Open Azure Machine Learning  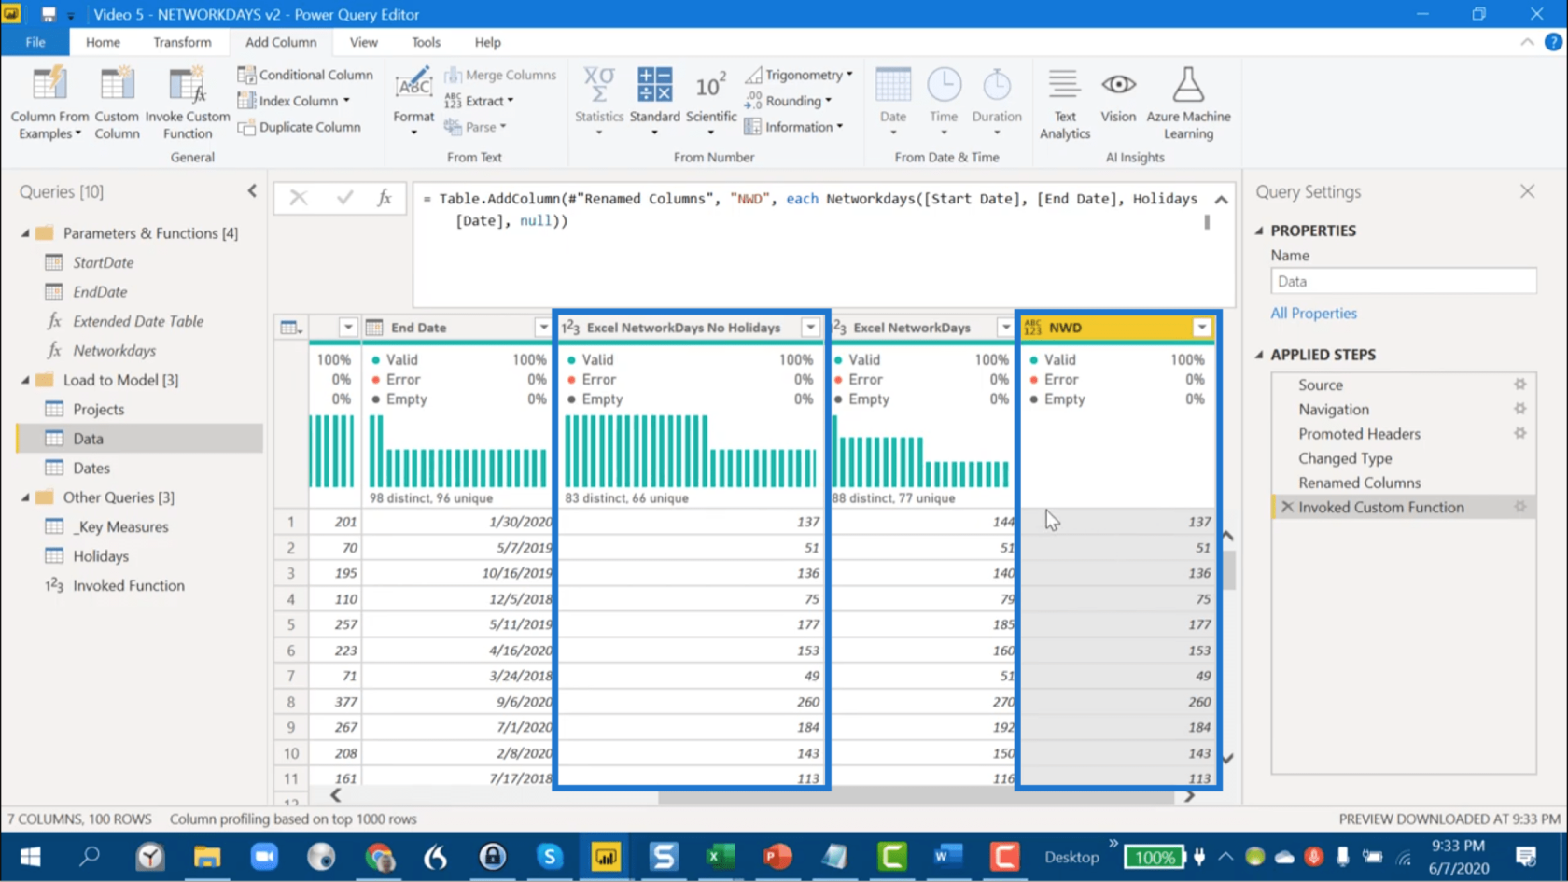(x=1188, y=104)
